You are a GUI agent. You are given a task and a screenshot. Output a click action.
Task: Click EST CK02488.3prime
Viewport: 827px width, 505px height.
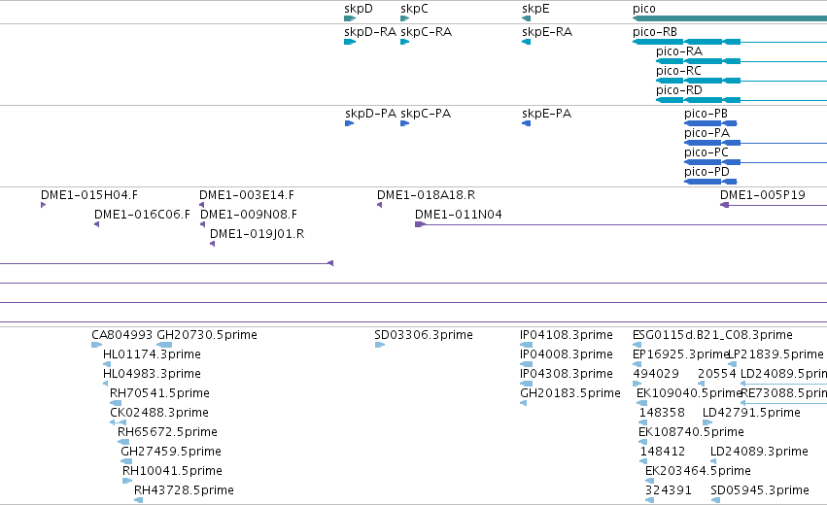coord(159,414)
